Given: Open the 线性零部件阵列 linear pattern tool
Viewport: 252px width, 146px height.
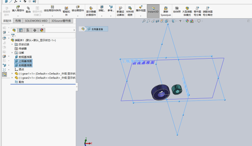Looking at the screenshot, I should (52, 9).
